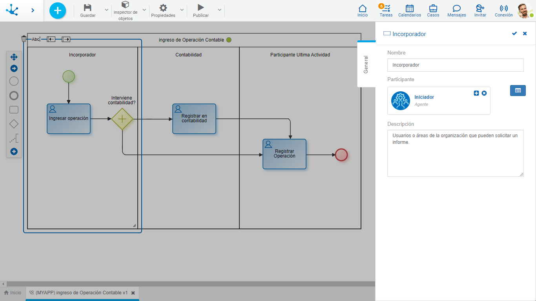Click the lane resize handle corner
Image resolution: width=536 pixels, height=301 pixels.
134,225
